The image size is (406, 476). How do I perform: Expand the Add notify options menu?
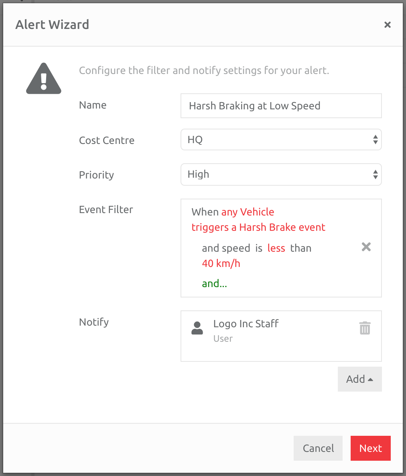(x=359, y=379)
